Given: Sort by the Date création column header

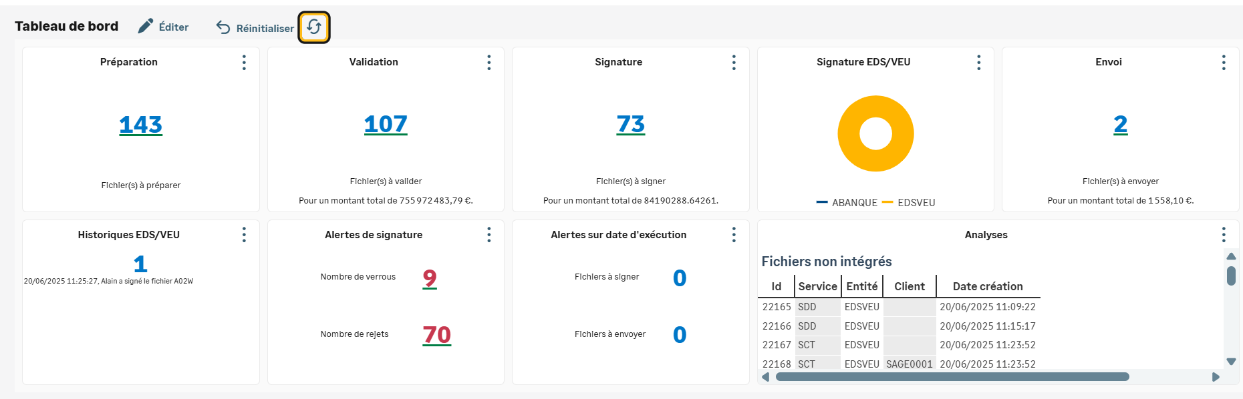Looking at the screenshot, I should (988, 286).
